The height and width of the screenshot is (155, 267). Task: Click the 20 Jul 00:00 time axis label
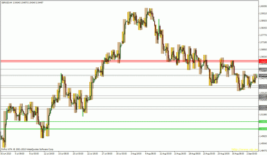[x=78, y=154]
